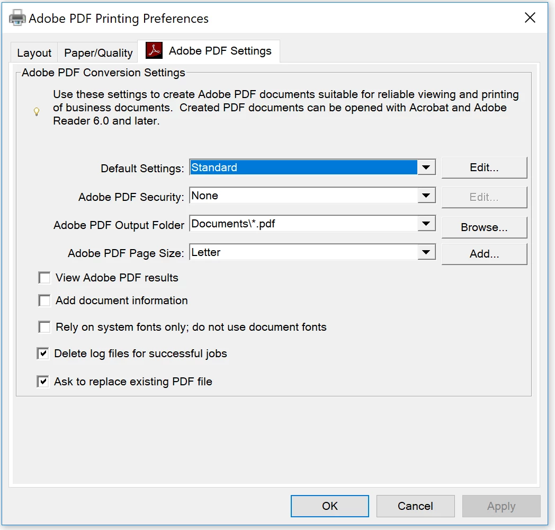Image resolution: width=555 pixels, height=530 pixels.
Task: Confirm with the OK button
Action: [x=330, y=506]
